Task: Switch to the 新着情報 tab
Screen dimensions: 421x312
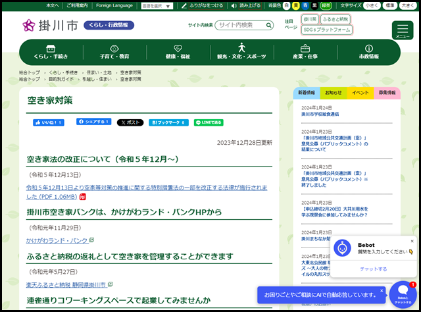Action: pyautogui.click(x=307, y=93)
